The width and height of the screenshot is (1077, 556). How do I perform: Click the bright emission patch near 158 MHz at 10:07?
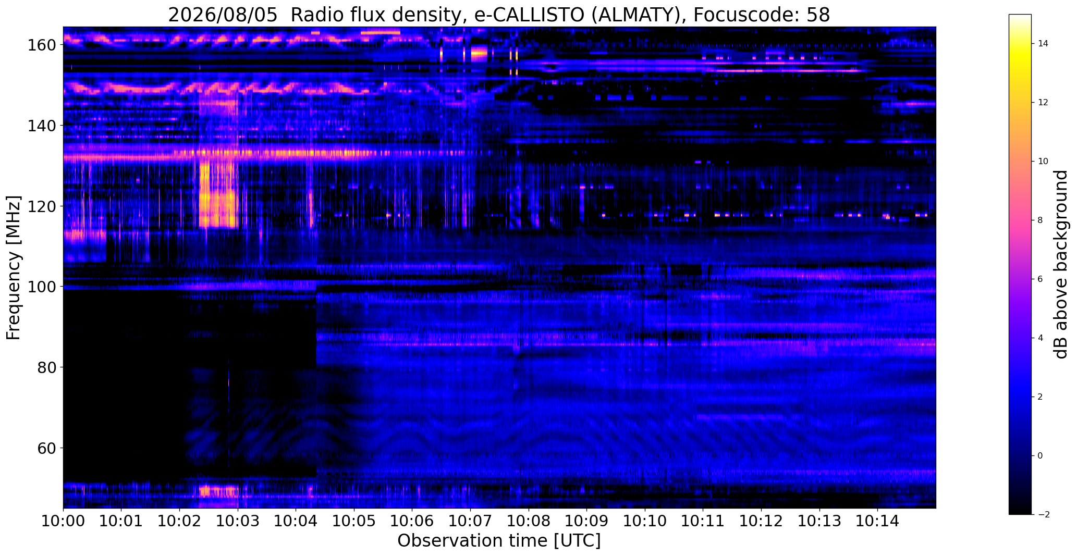pos(479,53)
